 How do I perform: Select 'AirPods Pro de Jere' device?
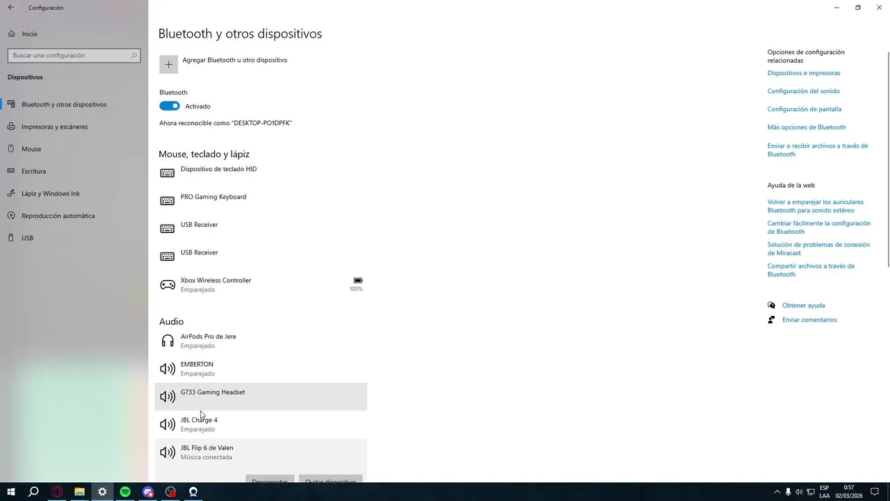[x=261, y=341]
